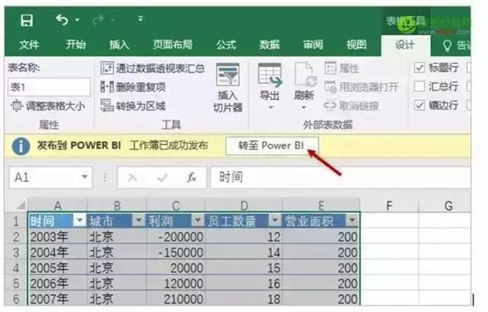Image resolution: width=488 pixels, height=312 pixels.
Task: Select column C header
Action: tap(176, 206)
